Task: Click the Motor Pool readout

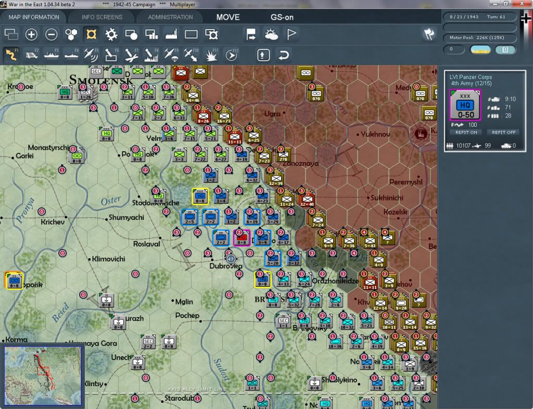Action: pos(479,37)
